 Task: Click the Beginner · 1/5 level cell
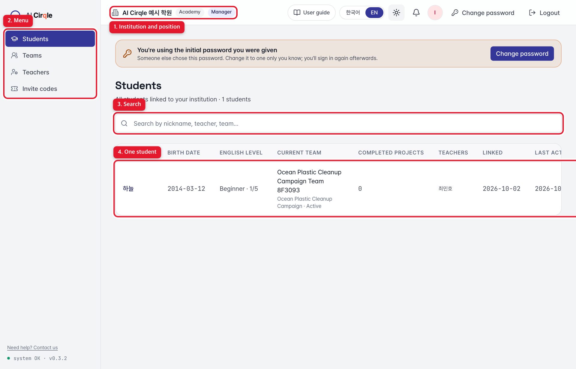239,189
